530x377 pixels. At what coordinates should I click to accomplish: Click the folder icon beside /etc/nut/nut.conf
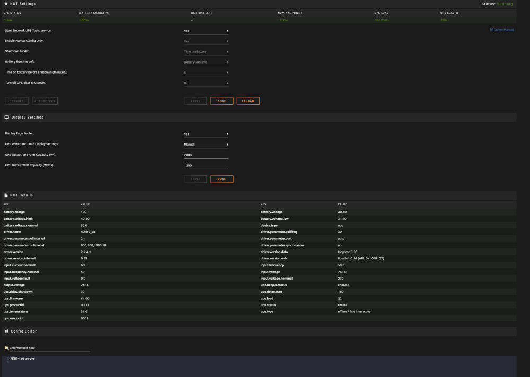point(6,348)
